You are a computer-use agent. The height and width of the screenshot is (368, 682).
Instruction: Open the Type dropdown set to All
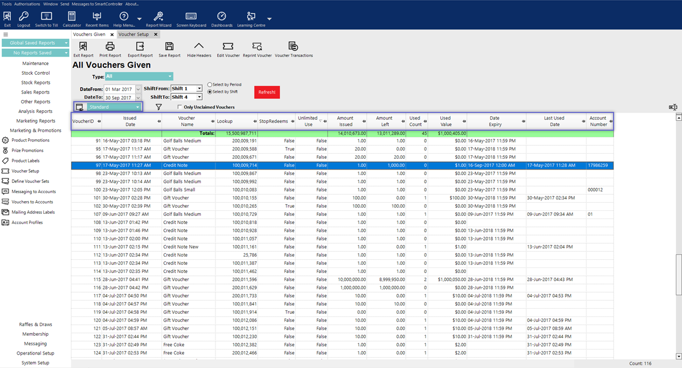tap(139, 76)
